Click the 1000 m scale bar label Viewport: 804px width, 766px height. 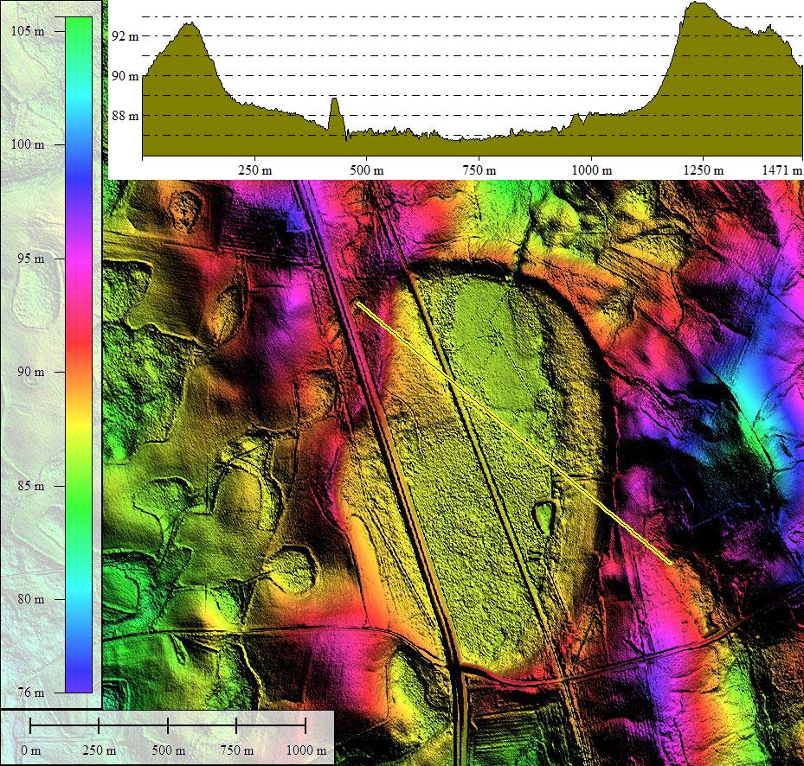pos(306,750)
